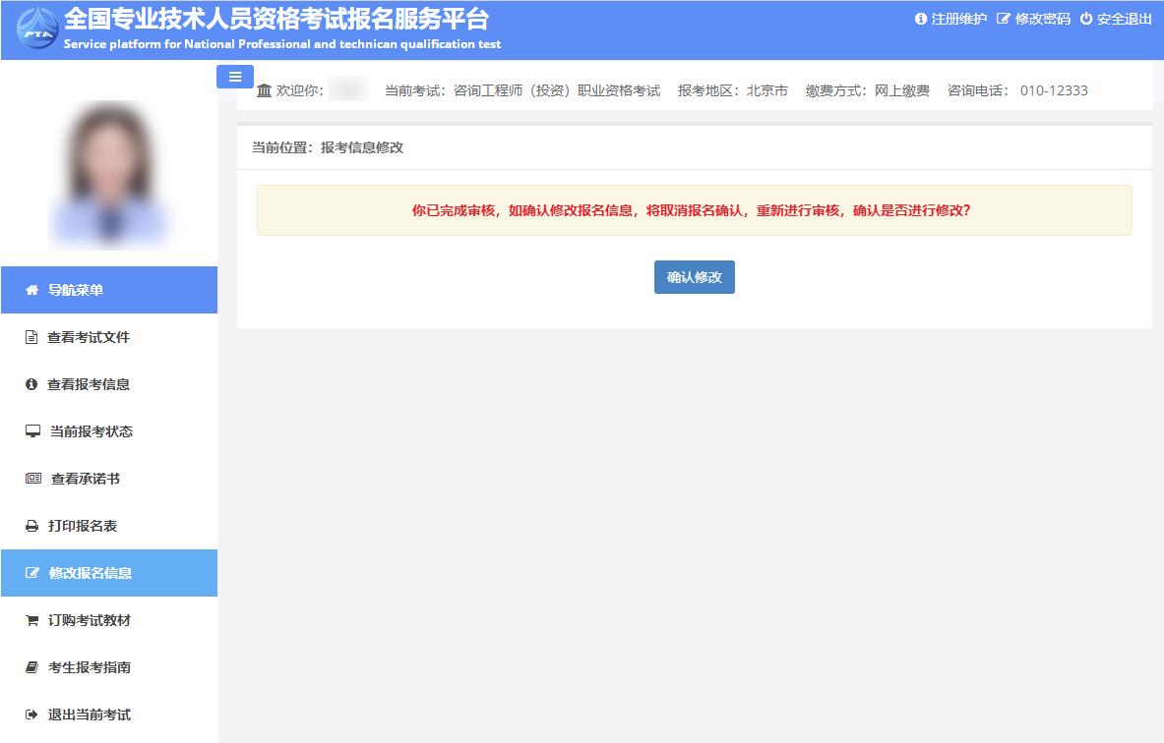Click the book icon for 考生报考指南
The image size is (1164, 743).
31,667
